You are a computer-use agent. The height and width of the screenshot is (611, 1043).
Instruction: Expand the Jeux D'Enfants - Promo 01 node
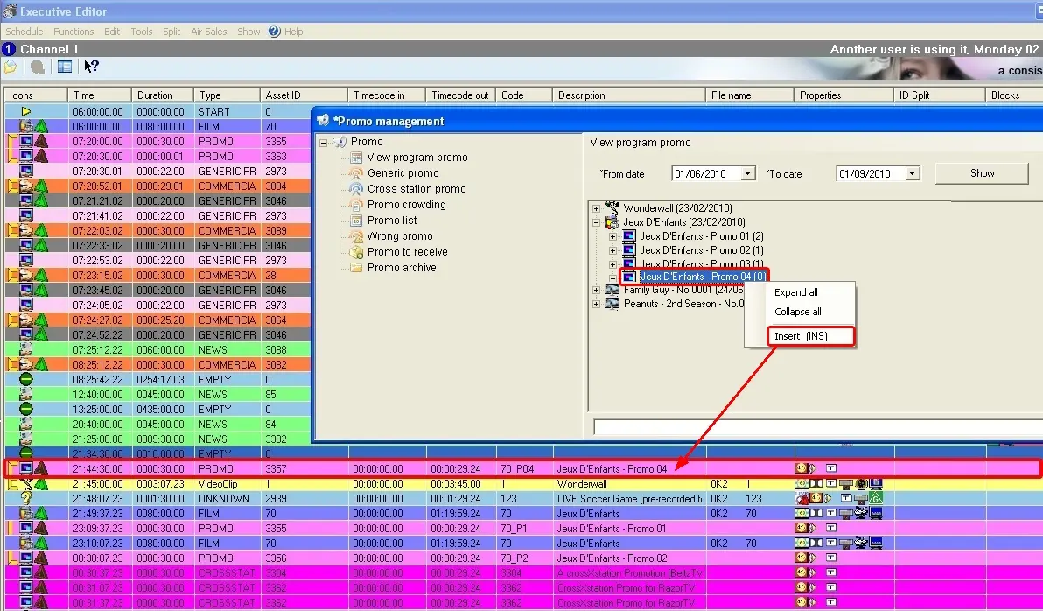612,237
